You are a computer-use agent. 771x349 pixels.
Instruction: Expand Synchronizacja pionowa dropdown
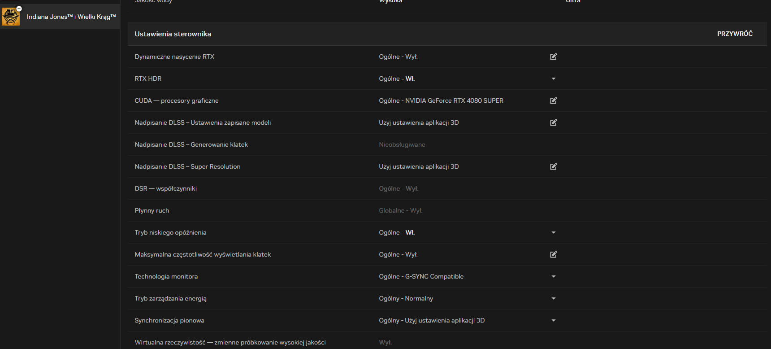coord(554,320)
